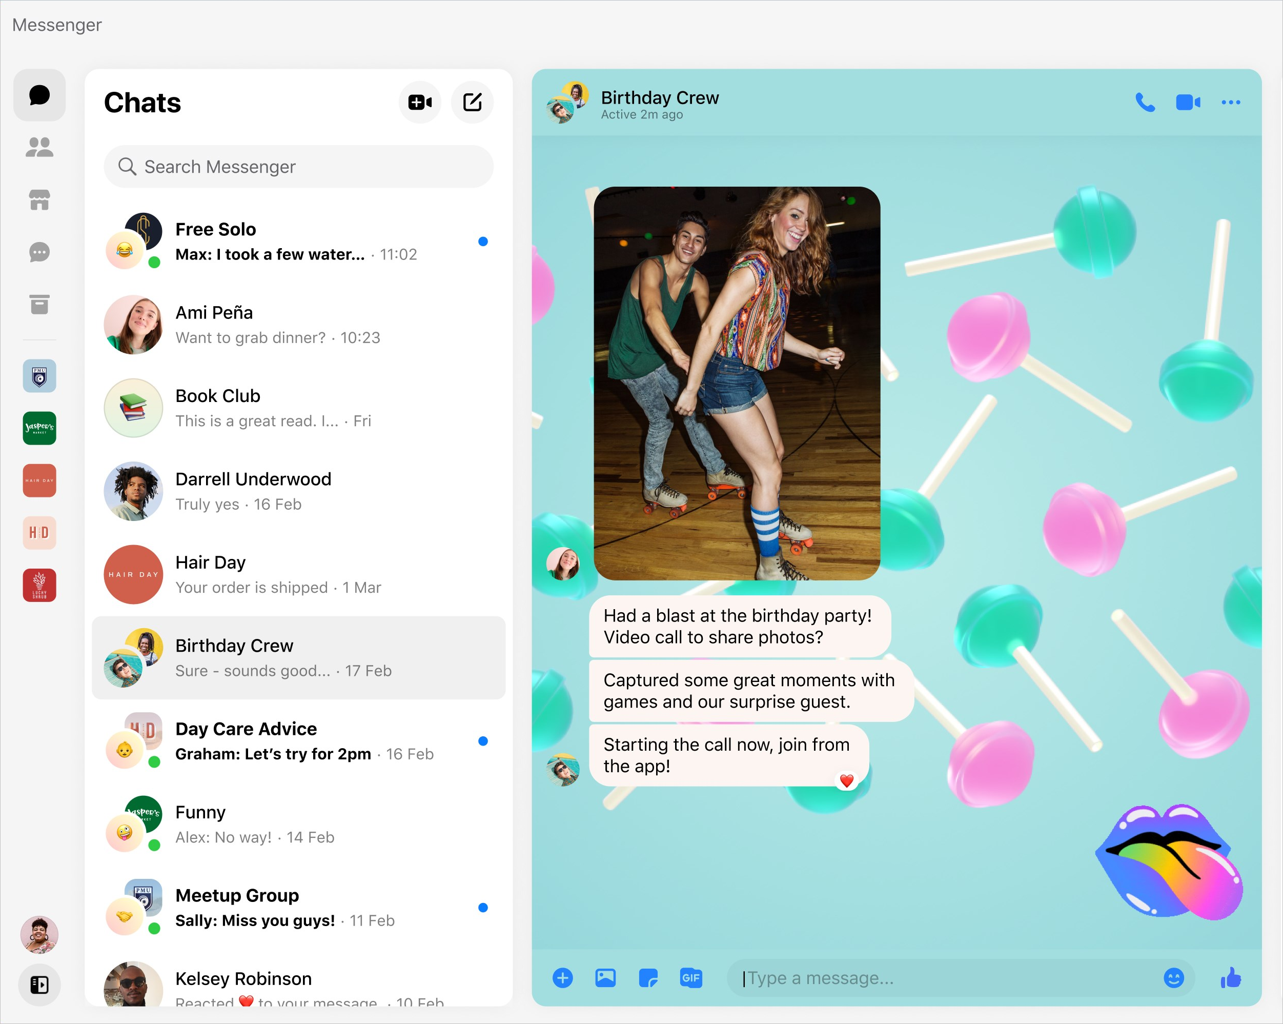Viewport: 1283px width, 1024px height.
Task: Toggle the sidebar collapse panel icon
Action: pyautogui.click(x=39, y=986)
